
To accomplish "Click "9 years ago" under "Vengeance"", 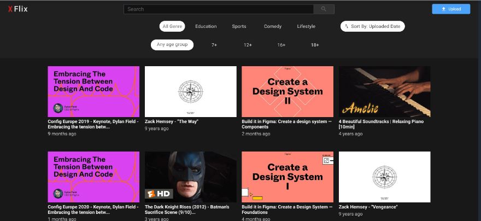I will pyautogui.click(x=350, y=214).
